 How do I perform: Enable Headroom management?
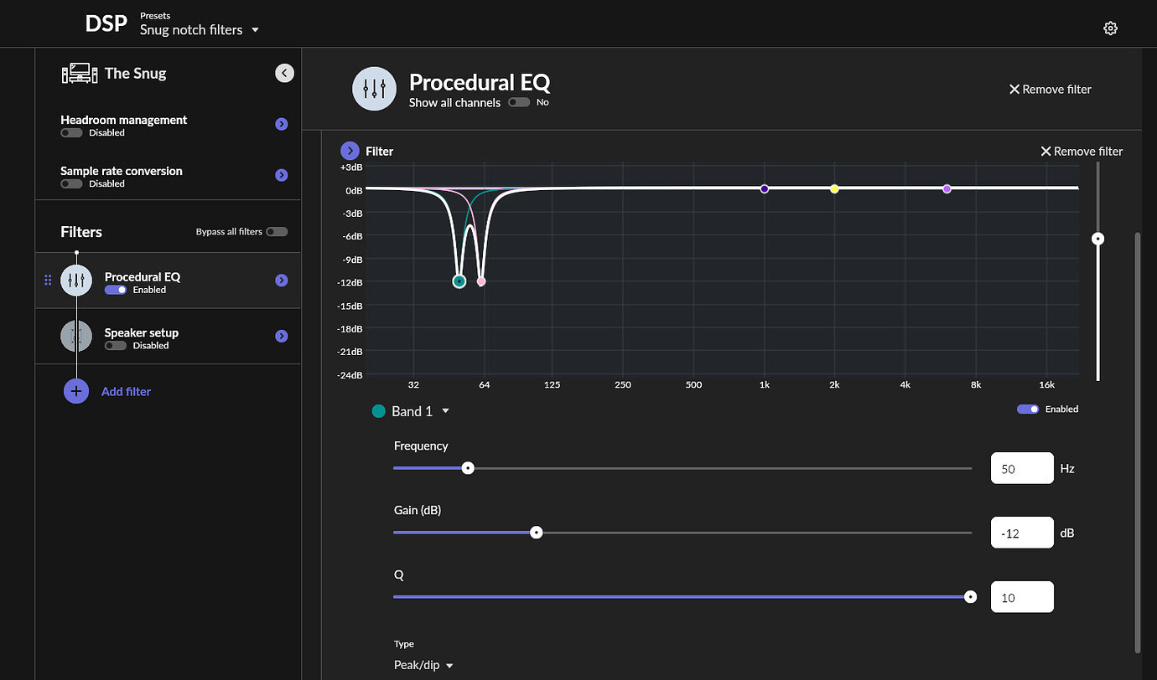pos(72,131)
